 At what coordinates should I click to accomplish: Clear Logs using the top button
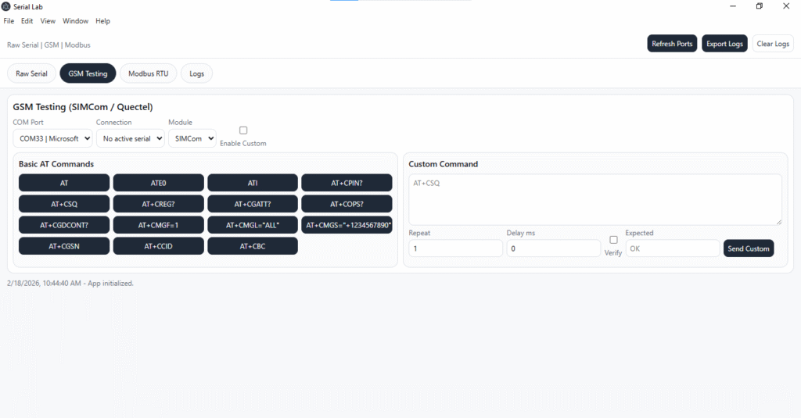[x=773, y=44]
